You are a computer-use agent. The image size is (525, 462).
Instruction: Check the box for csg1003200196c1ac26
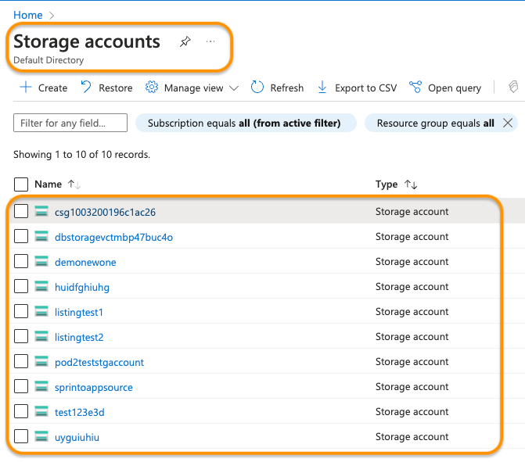(21, 211)
